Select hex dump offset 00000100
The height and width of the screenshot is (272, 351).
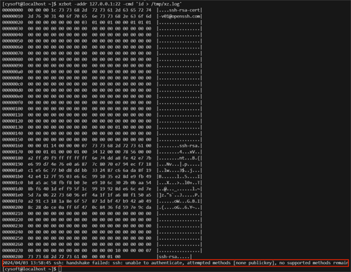13,109
